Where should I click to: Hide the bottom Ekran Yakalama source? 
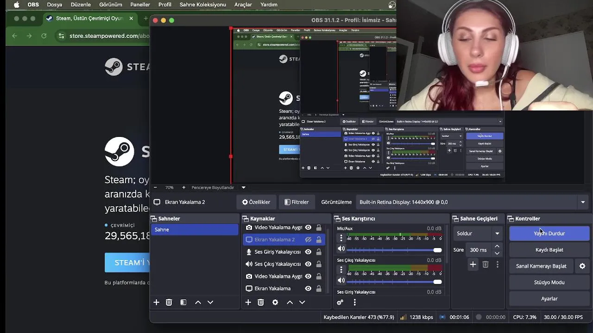pos(308,289)
